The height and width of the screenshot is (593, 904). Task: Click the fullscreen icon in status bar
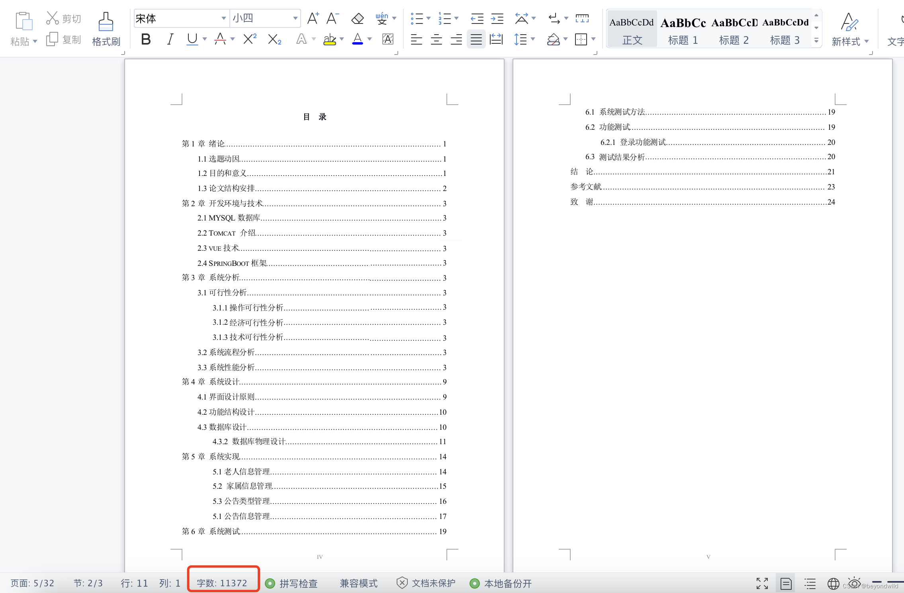(x=762, y=583)
